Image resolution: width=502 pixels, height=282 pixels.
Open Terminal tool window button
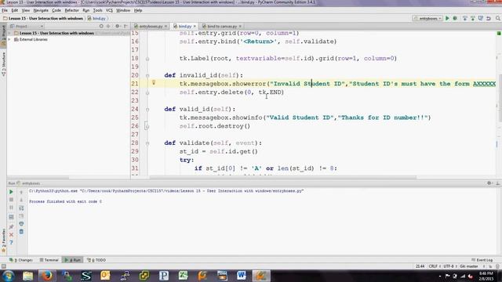click(x=49, y=260)
